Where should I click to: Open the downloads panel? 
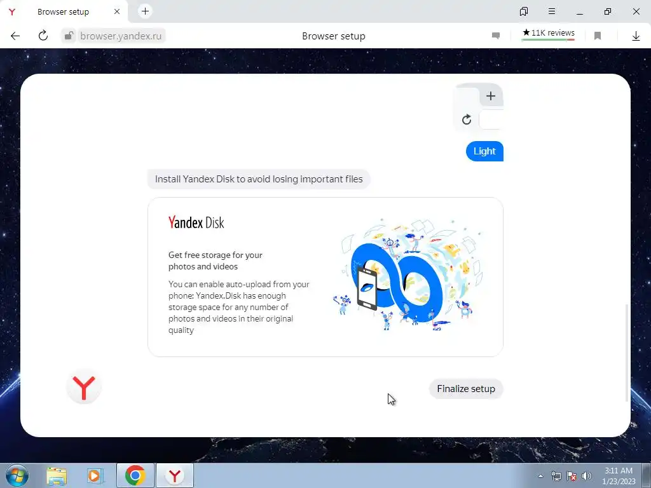636,36
